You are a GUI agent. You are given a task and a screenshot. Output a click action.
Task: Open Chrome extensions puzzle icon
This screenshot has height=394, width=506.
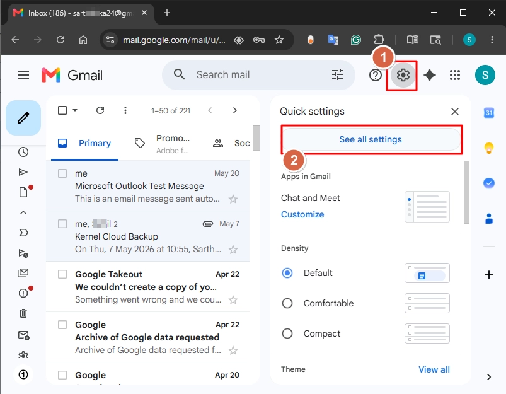[x=379, y=40]
